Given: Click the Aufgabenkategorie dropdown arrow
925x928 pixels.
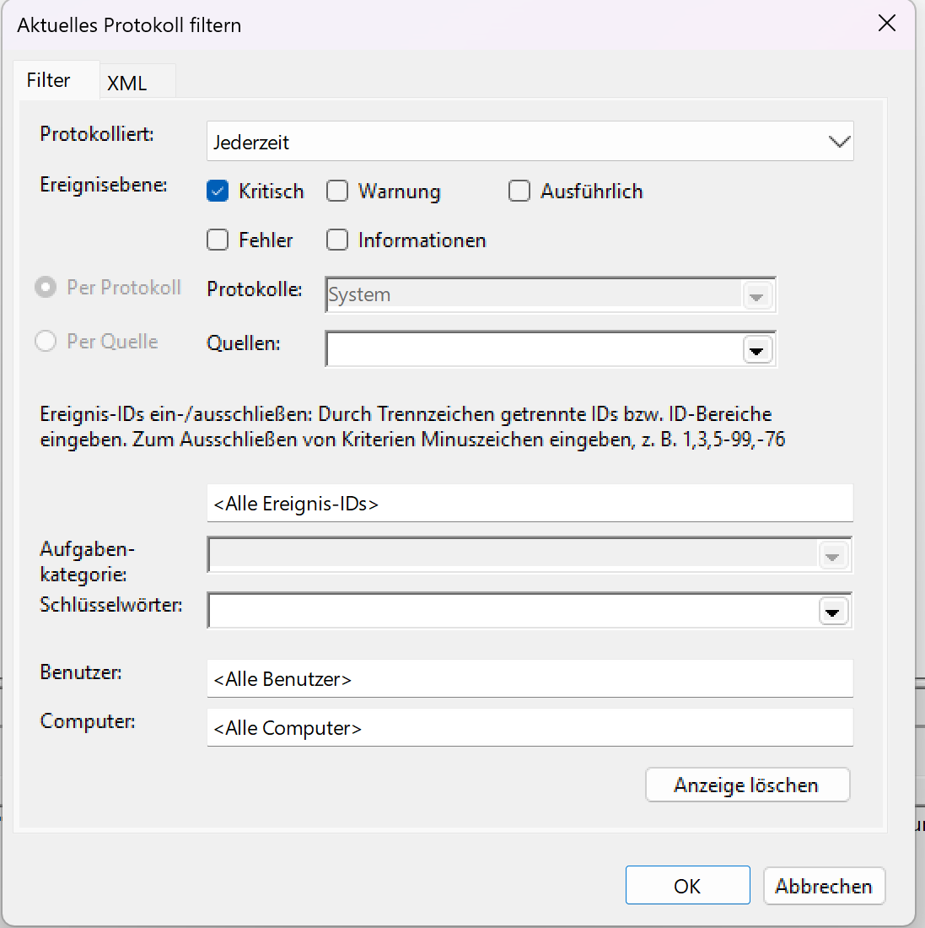Looking at the screenshot, I should coord(832,556).
